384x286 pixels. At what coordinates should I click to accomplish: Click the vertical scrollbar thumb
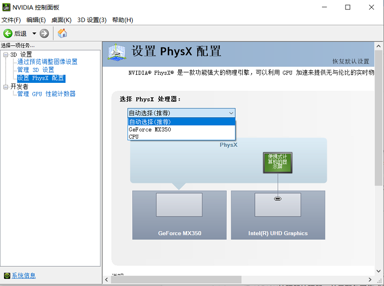[379, 118]
